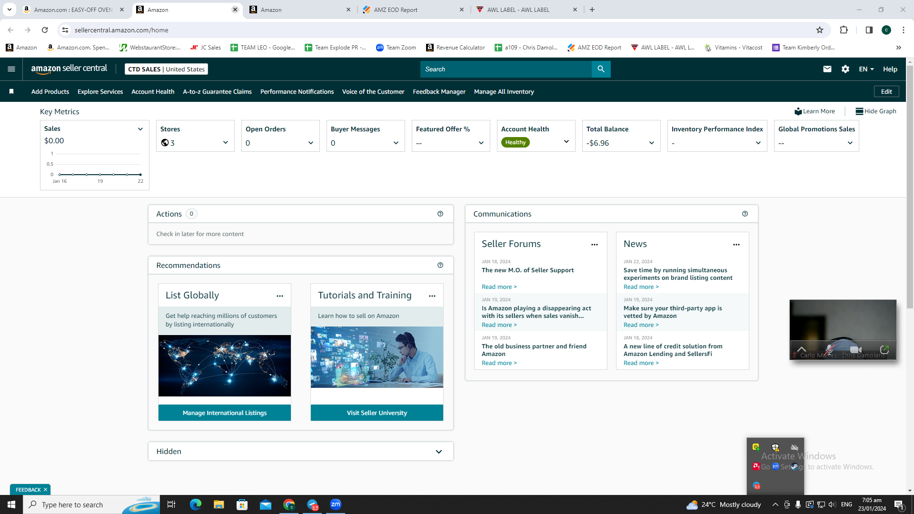Open new browser tab
914x514 pixels.
click(x=592, y=10)
